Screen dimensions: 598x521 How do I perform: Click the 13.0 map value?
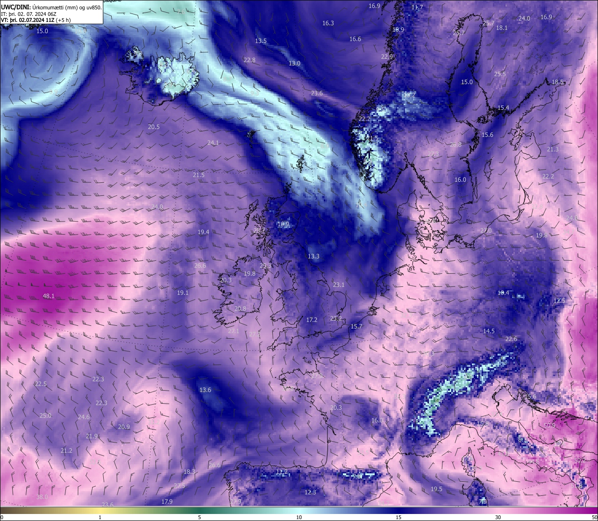click(x=294, y=64)
